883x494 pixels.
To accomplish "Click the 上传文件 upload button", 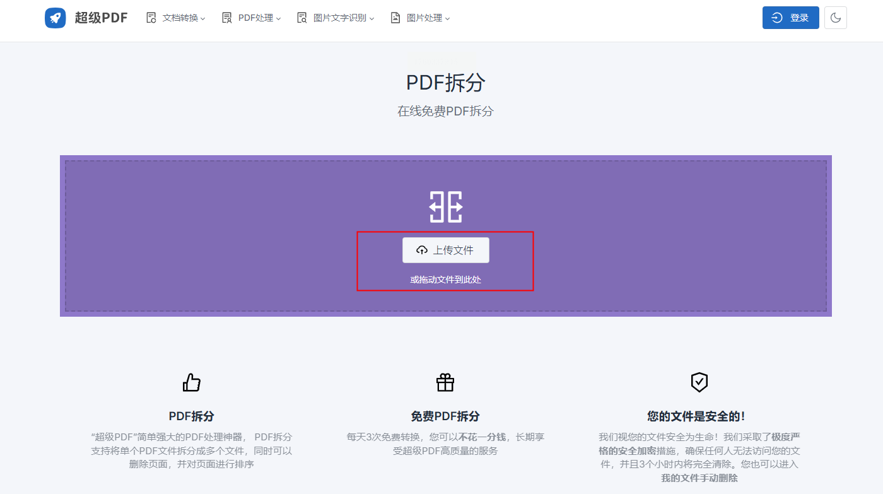I will coord(446,250).
